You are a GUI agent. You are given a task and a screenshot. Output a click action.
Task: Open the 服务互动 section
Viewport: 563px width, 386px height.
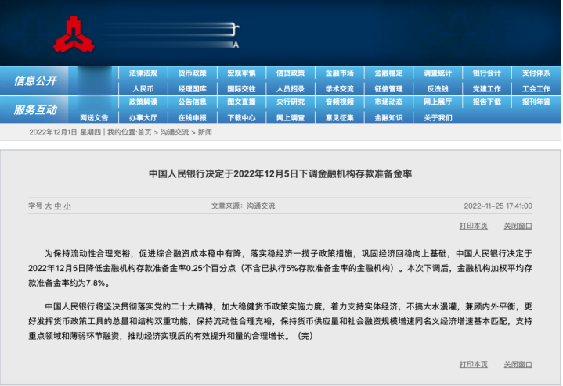(35, 109)
